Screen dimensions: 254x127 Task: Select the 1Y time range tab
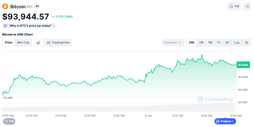tap(218, 43)
